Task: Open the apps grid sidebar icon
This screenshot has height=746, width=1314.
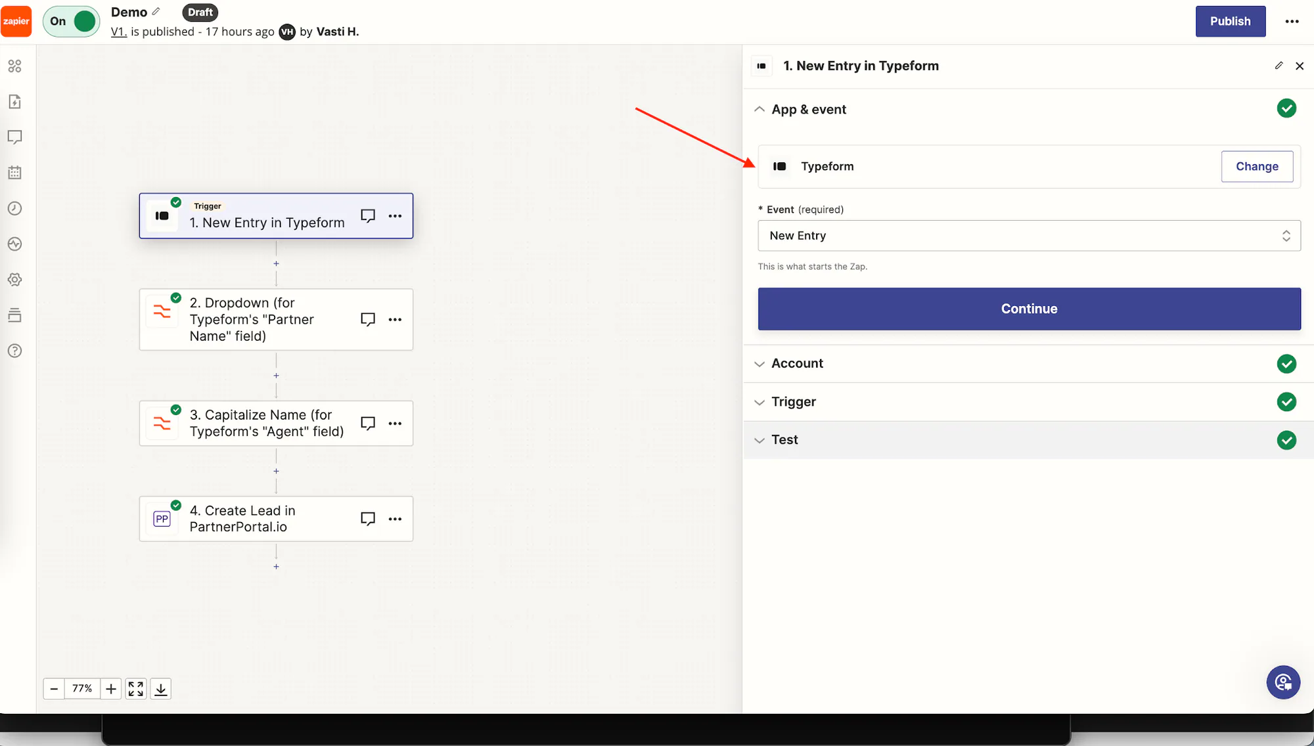Action: pyautogui.click(x=14, y=66)
